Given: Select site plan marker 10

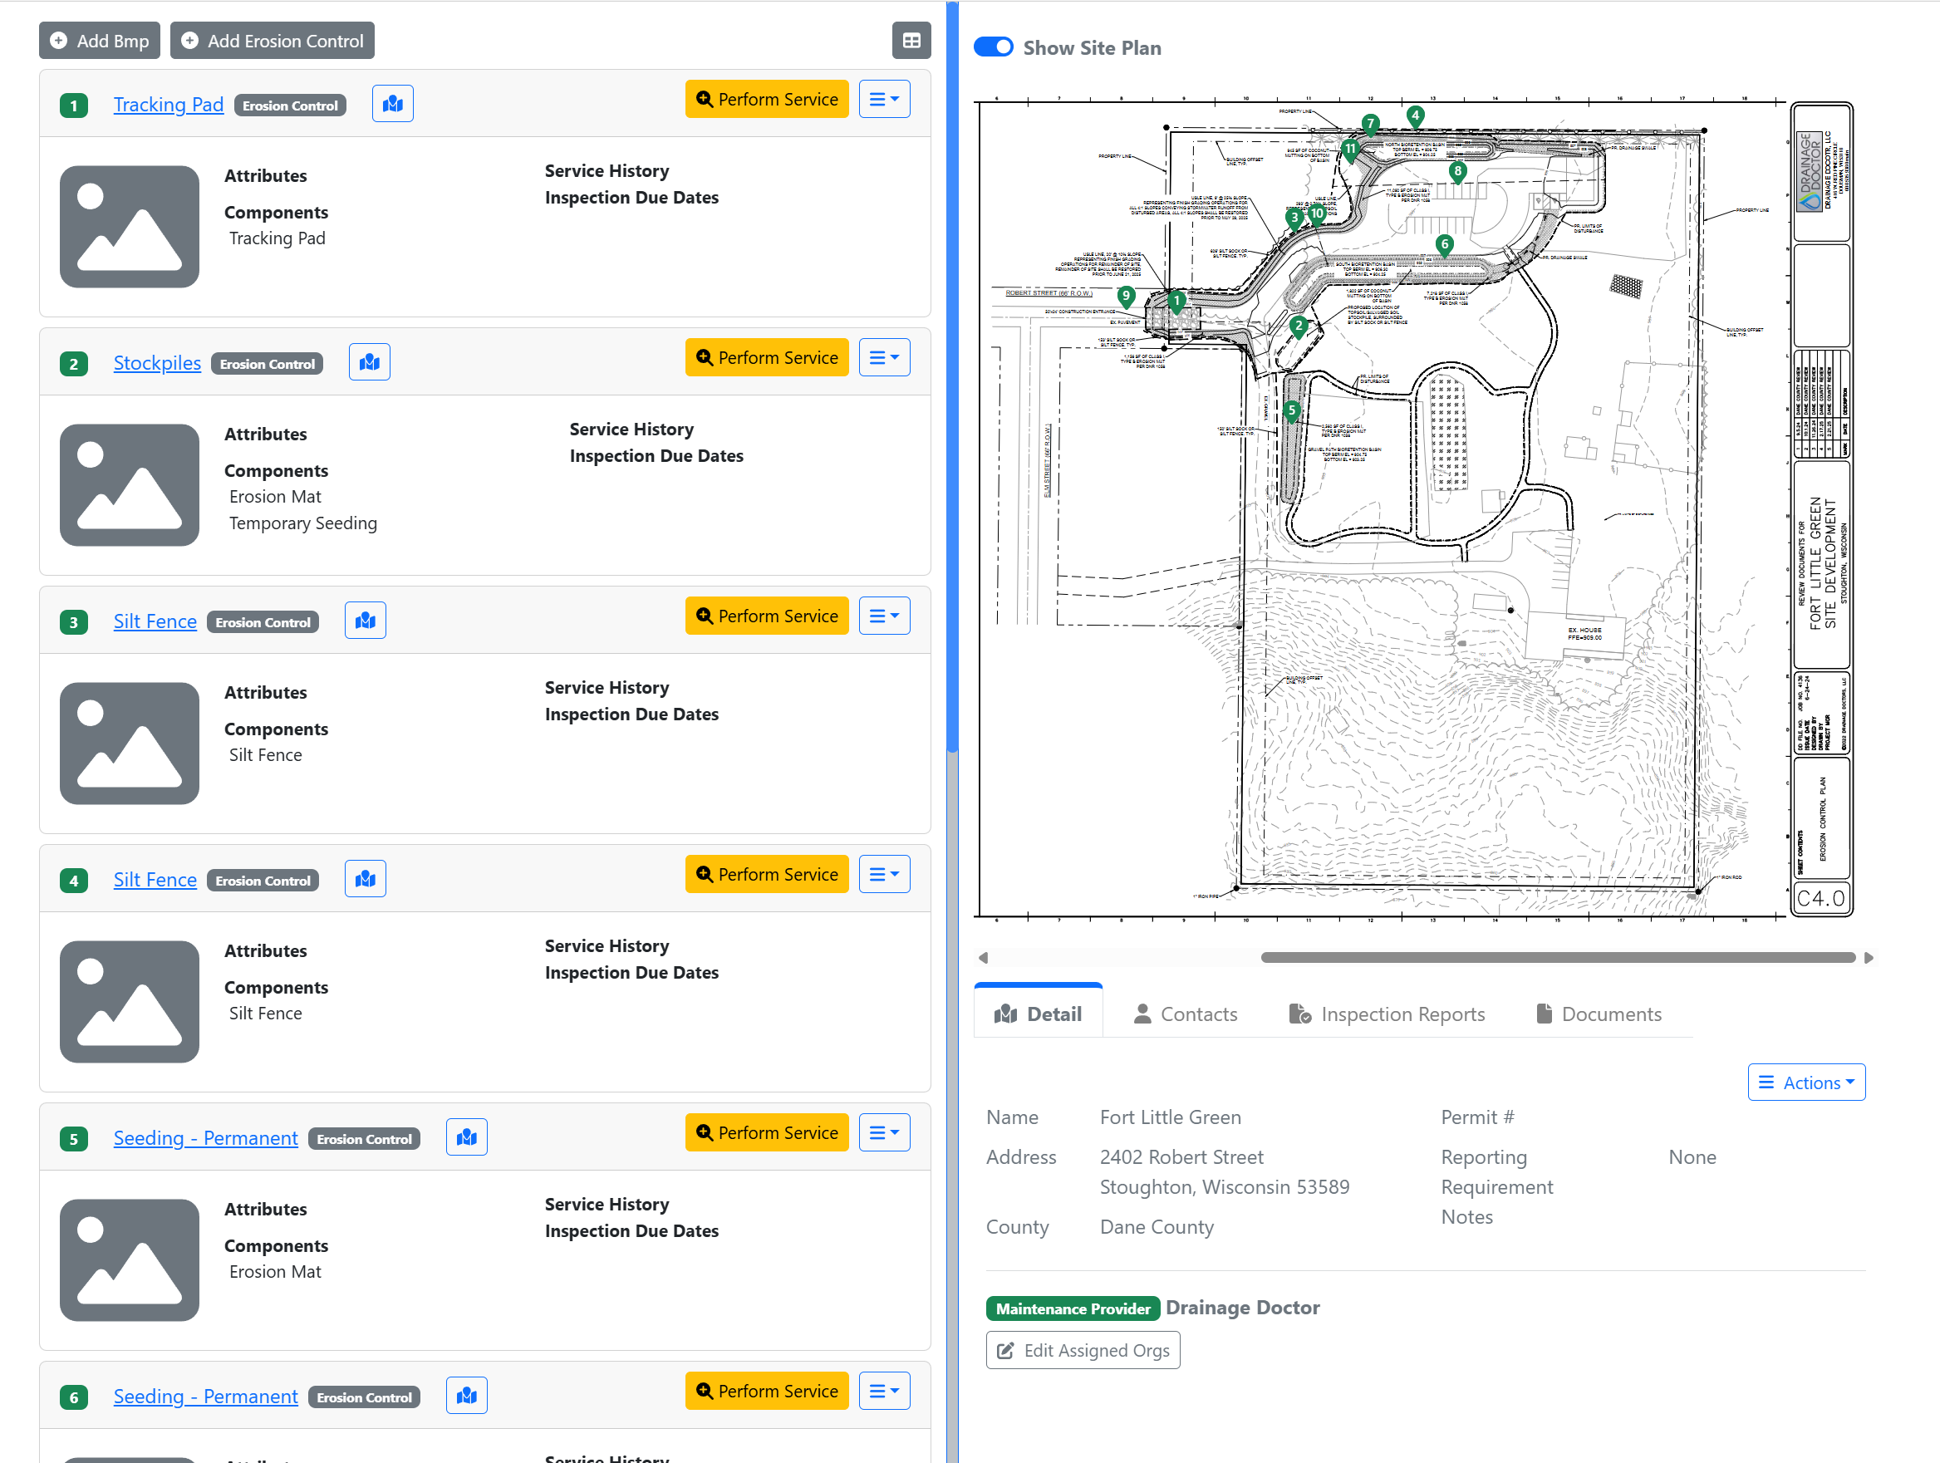Looking at the screenshot, I should pyautogui.click(x=1316, y=214).
